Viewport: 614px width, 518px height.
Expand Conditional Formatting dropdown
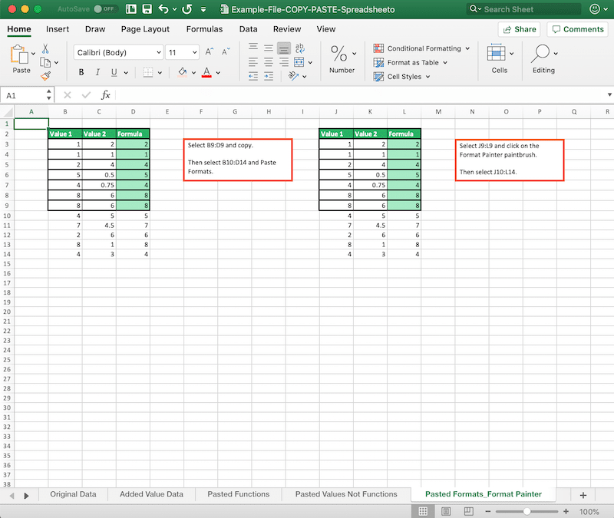click(467, 48)
